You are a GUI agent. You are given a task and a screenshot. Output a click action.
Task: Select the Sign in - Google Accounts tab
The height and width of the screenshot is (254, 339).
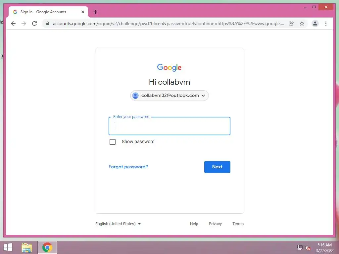pos(48,12)
